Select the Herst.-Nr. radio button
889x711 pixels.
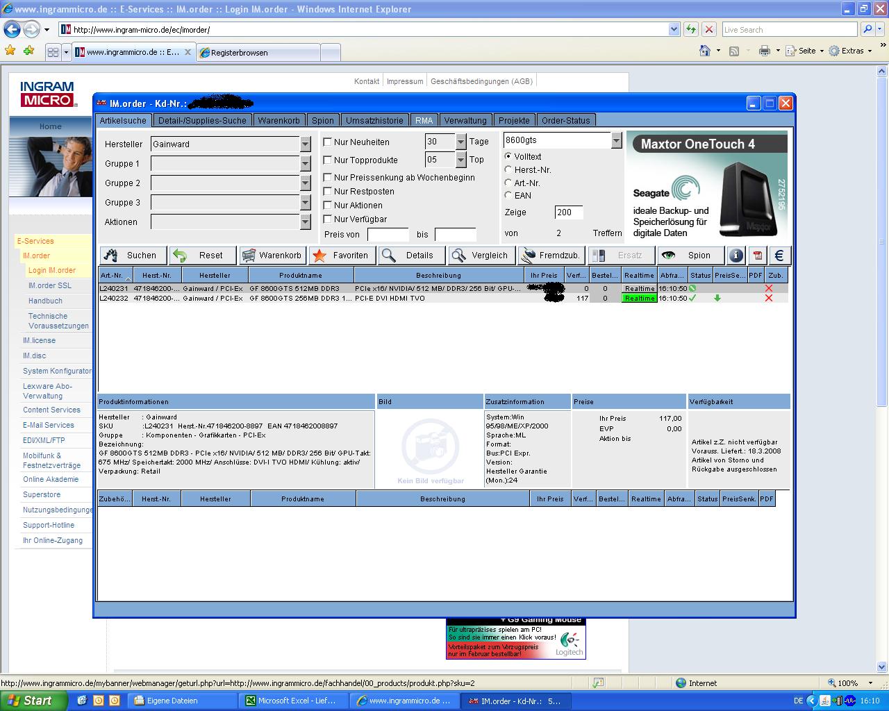[x=508, y=169]
